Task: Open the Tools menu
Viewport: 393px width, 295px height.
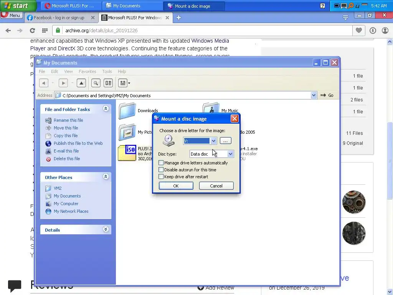Action: [107, 71]
